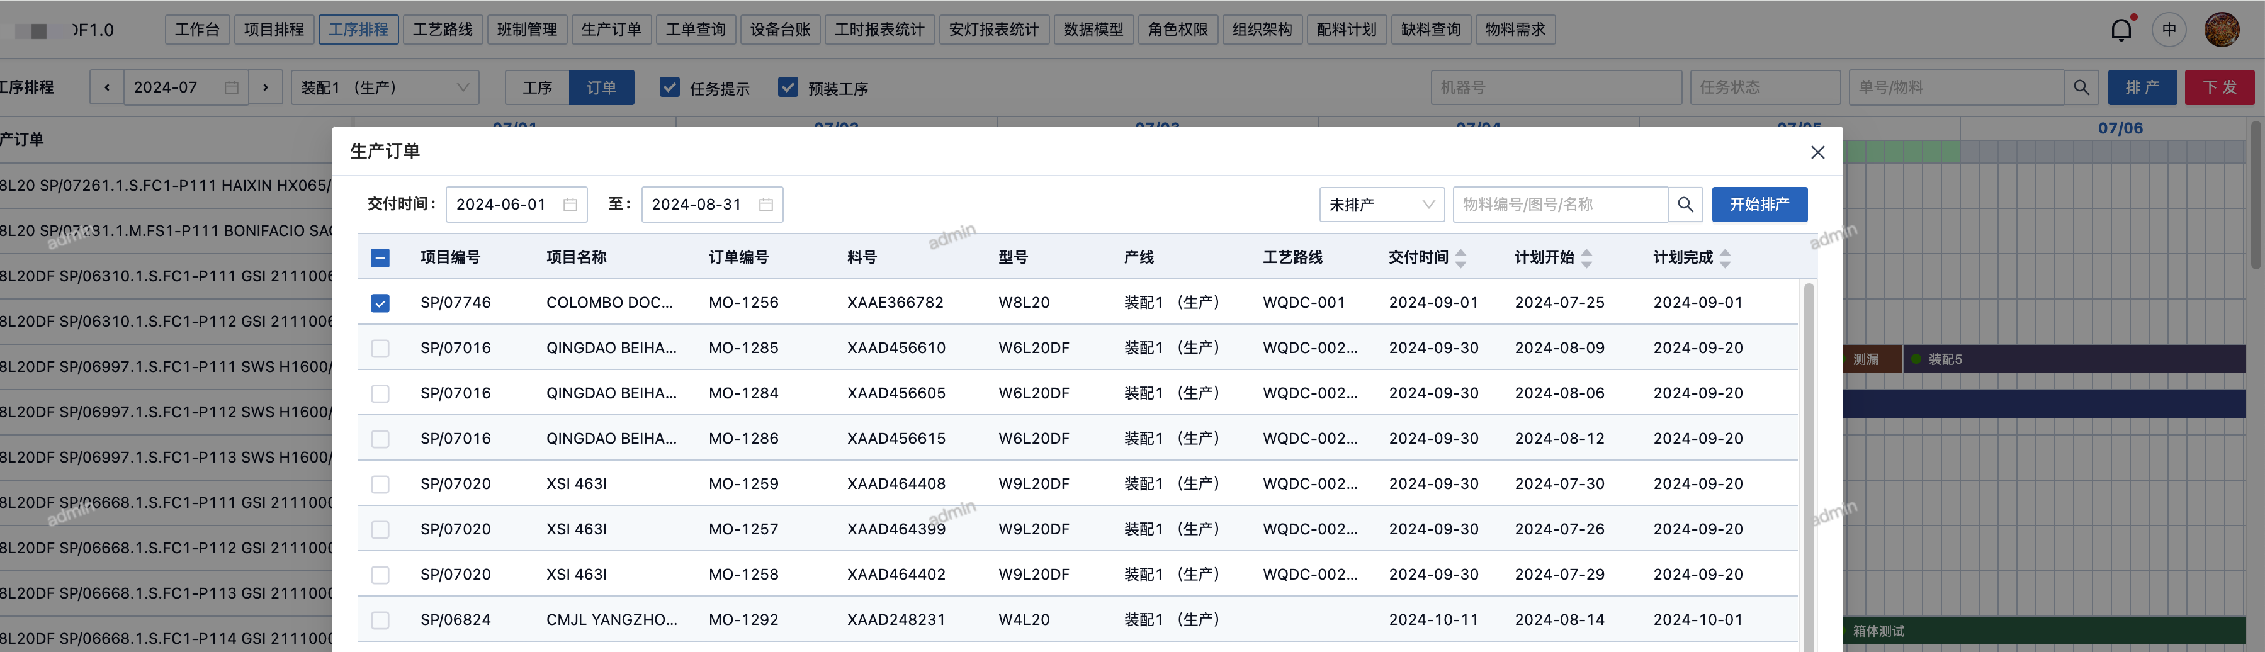2265x652 pixels.
Task: Open the 物料需求 menu
Action: point(1515,29)
